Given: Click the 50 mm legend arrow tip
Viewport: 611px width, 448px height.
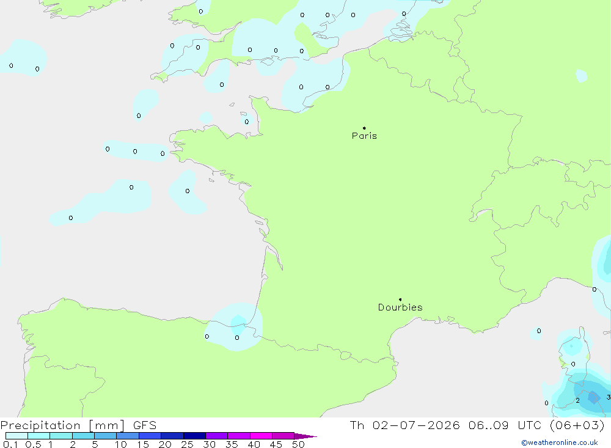Looking at the screenshot, I should coord(306,436).
